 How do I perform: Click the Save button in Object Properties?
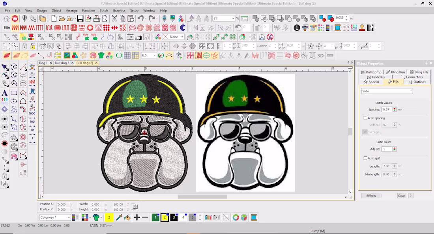coord(401,195)
